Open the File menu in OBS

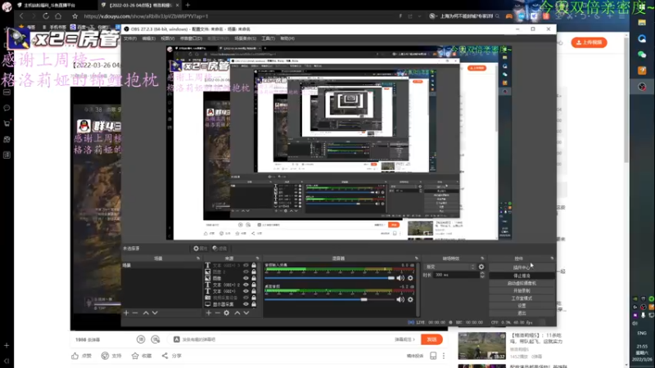coord(130,38)
